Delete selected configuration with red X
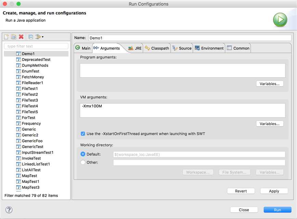Viewport: 297px width, 219px height. pos(21,37)
